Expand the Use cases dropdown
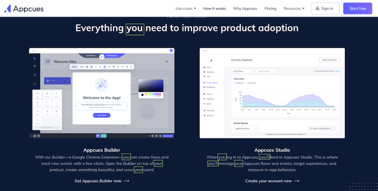The width and height of the screenshot is (378, 191). (x=186, y=8)
